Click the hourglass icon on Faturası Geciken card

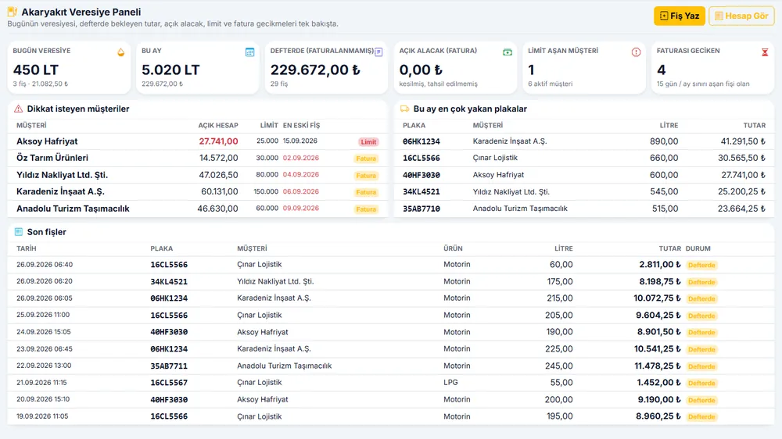click(765, 52)
